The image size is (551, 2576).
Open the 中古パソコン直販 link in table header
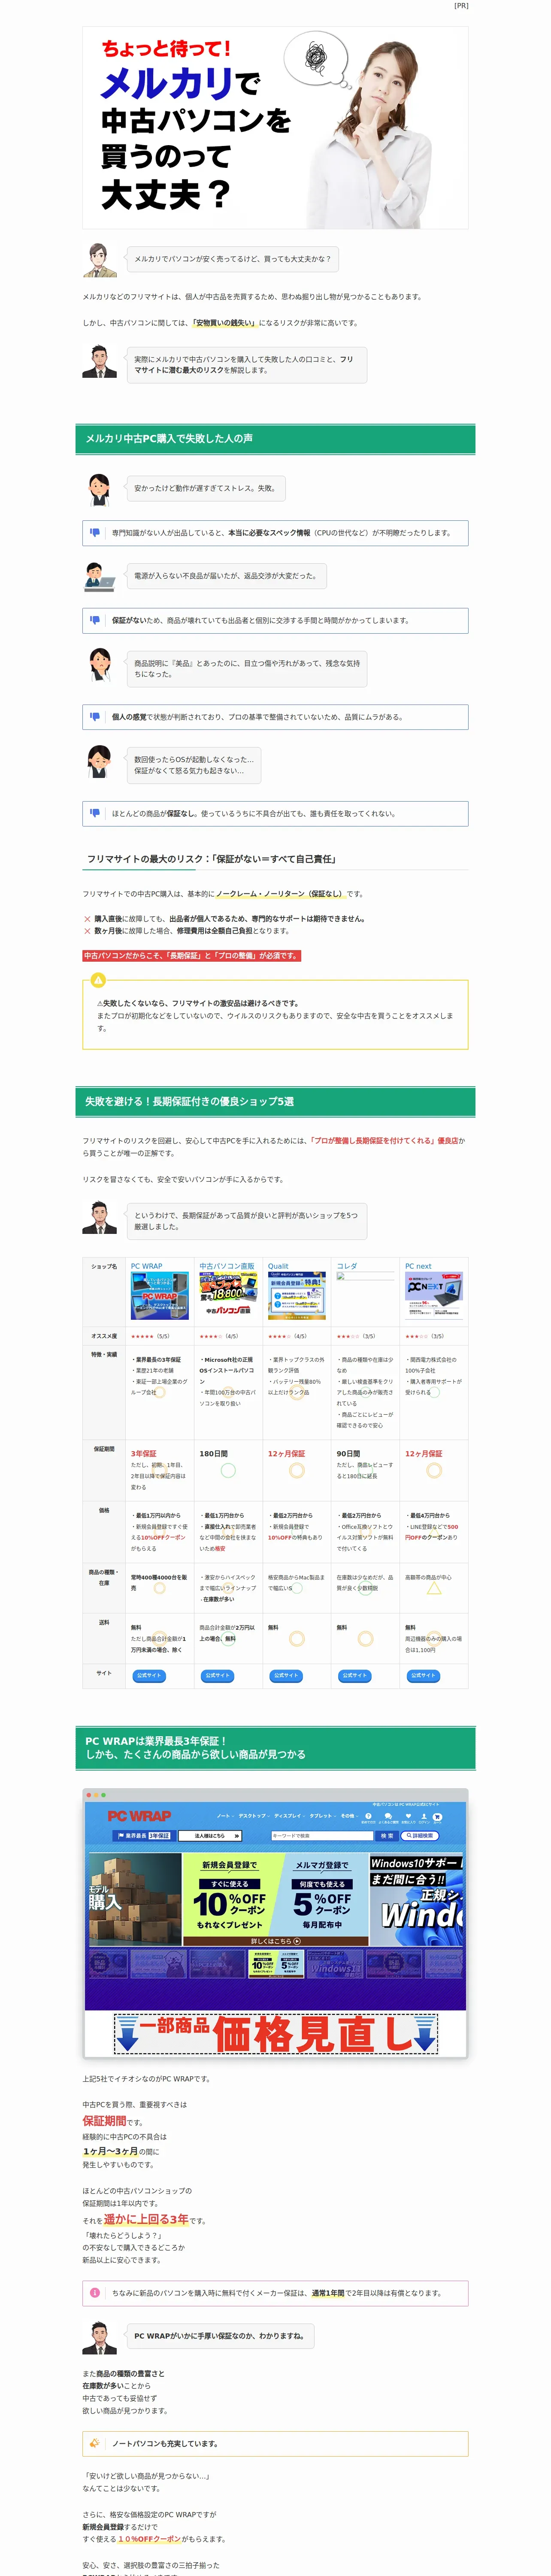tap(227, 1266)
